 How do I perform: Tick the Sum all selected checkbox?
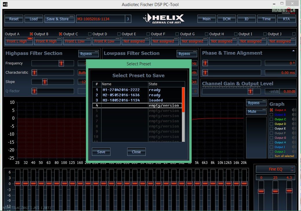coord(271,156)
